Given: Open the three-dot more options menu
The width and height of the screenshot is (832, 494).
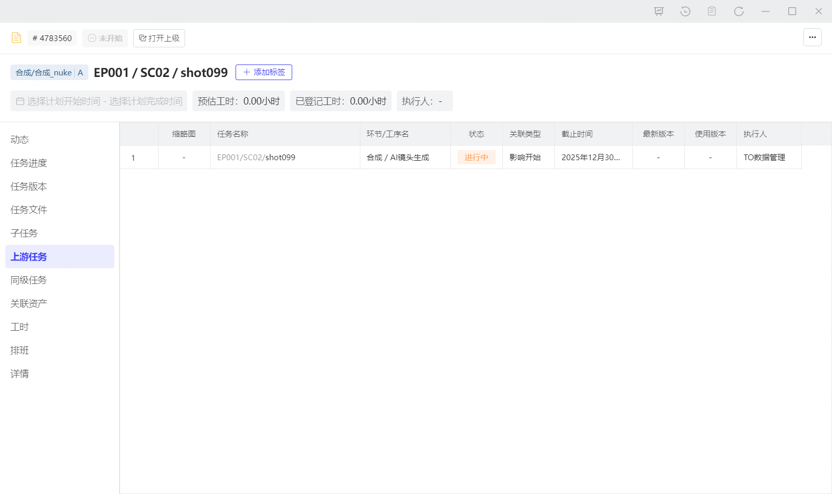Looking at the screenshot, I should pos(812,37).
